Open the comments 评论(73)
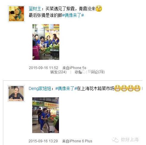The width and height of the screenshot is (146, 145). (98, 72)
